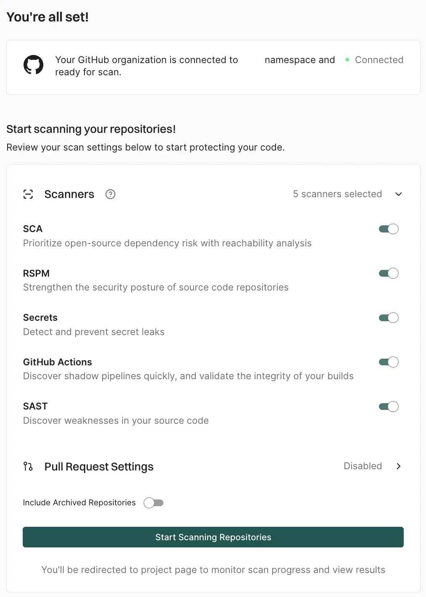Open the Scanners help tooltip icon
Viewport: 426px width, 597px height.
pos(110,194)
